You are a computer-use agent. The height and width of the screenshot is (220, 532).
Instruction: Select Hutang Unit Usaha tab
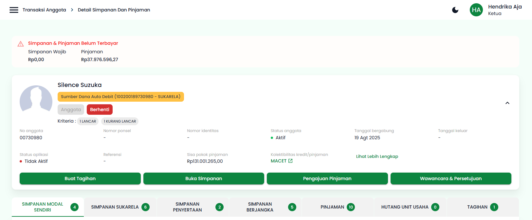[x=410, y=207]
